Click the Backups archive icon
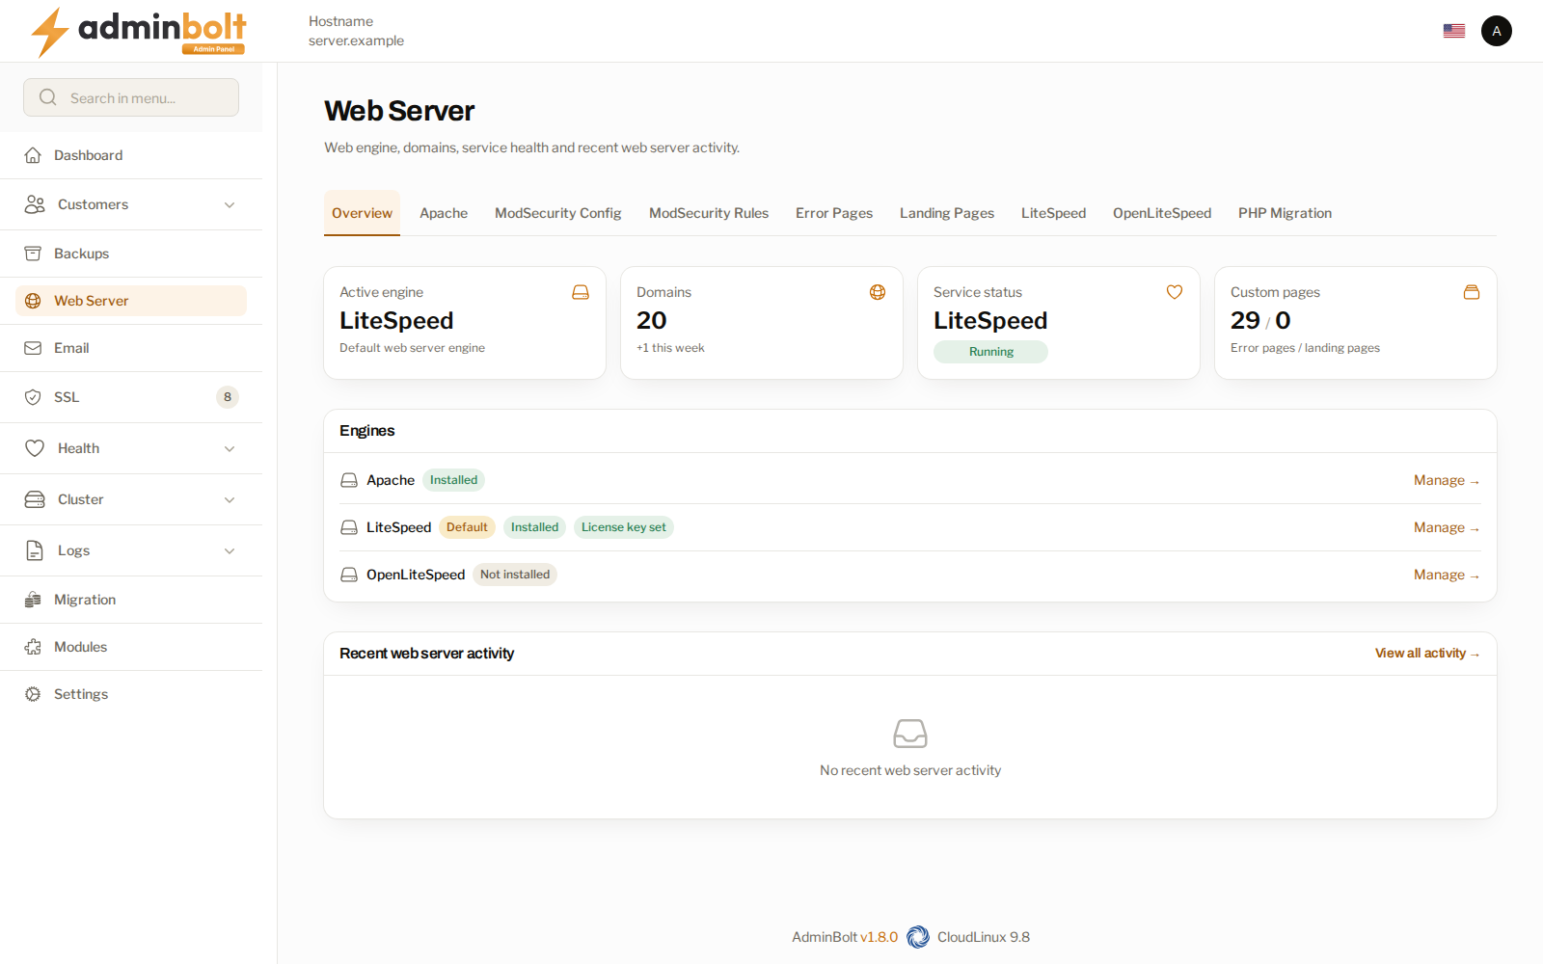 click(33, 254)
